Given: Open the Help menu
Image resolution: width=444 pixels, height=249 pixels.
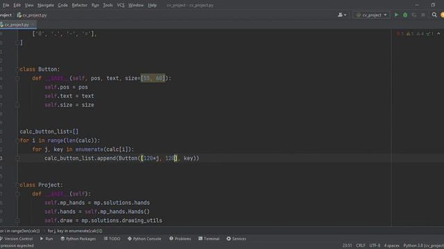Looking at the screenshot, I should pos(152,5).
